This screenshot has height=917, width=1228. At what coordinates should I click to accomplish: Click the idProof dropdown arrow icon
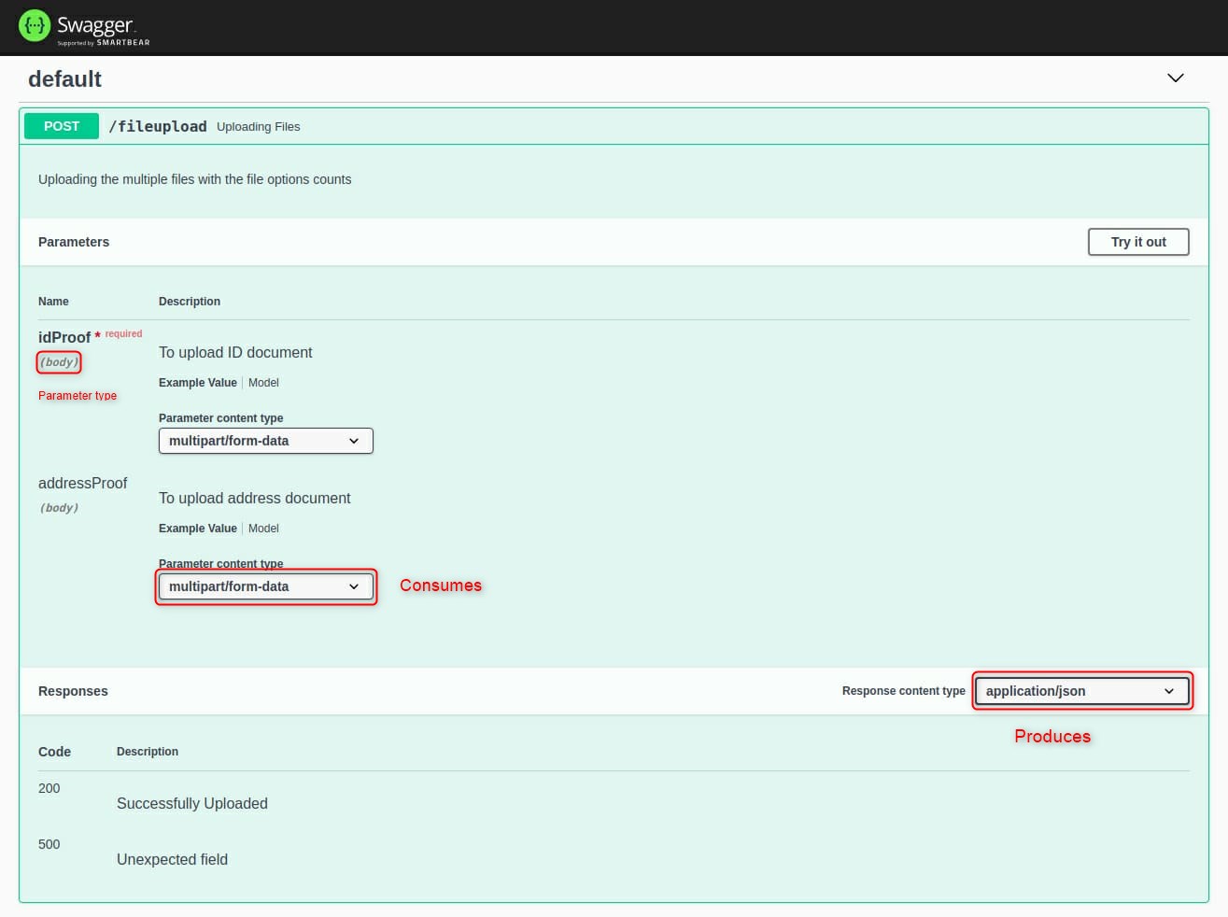point(354,441)
